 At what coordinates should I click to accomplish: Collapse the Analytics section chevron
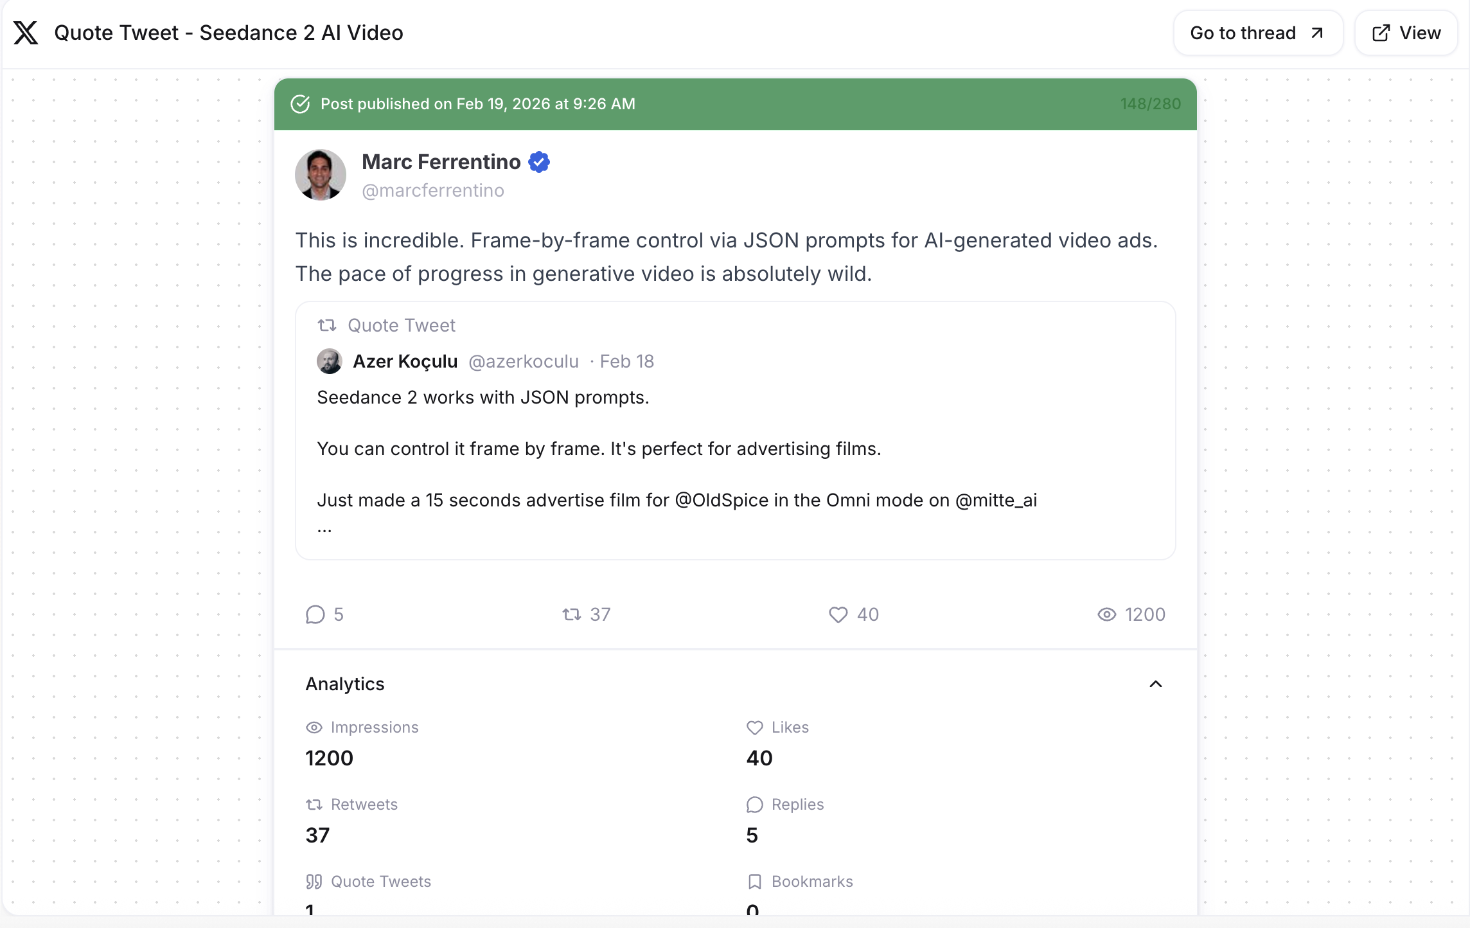1155,684
